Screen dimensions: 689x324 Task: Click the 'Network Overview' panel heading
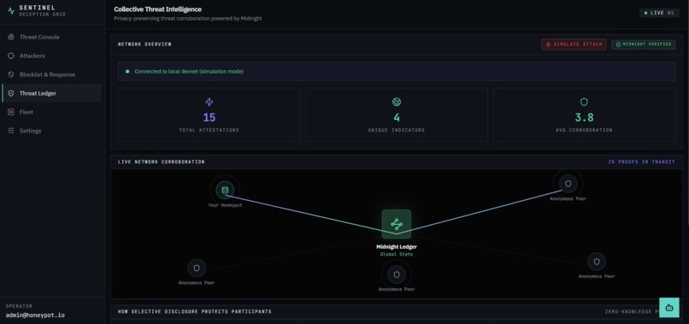click(144, 44)
